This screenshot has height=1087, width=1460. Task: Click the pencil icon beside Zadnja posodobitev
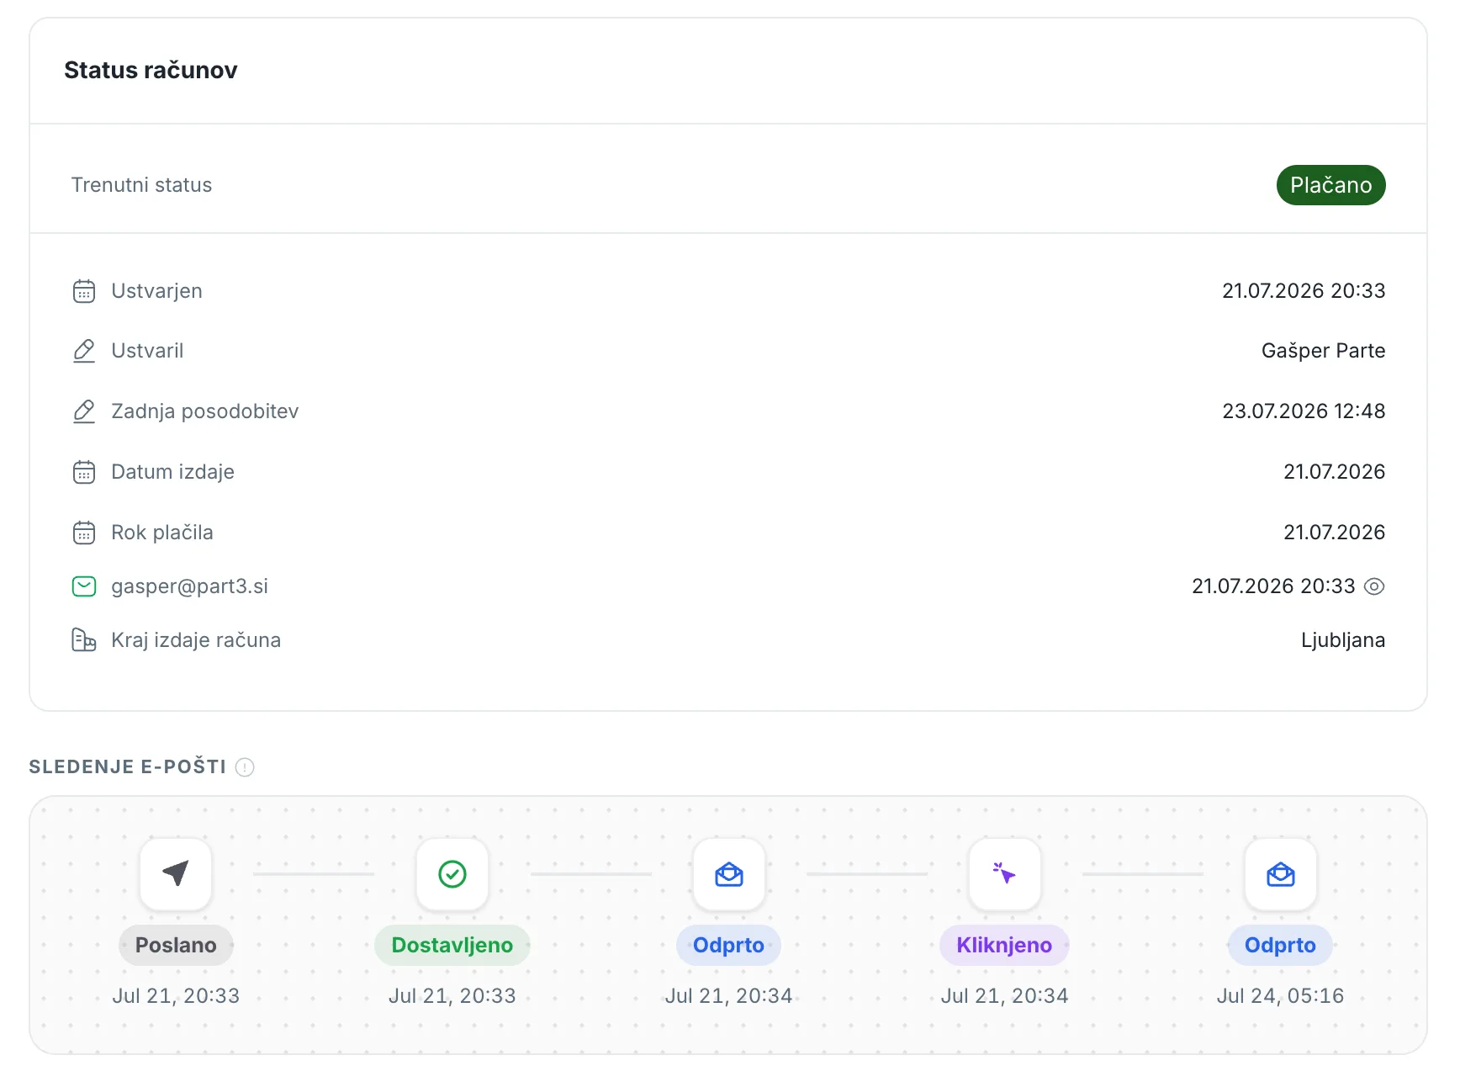click(x=84, y=411)
